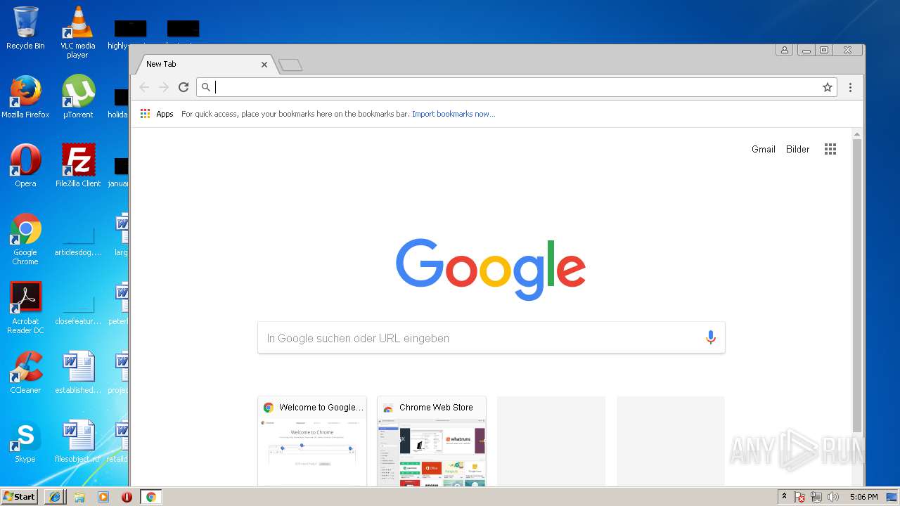Select the Acrobat Reader DC desktop icon
This screenshot has width=900, height=506.
pos(25,309)
